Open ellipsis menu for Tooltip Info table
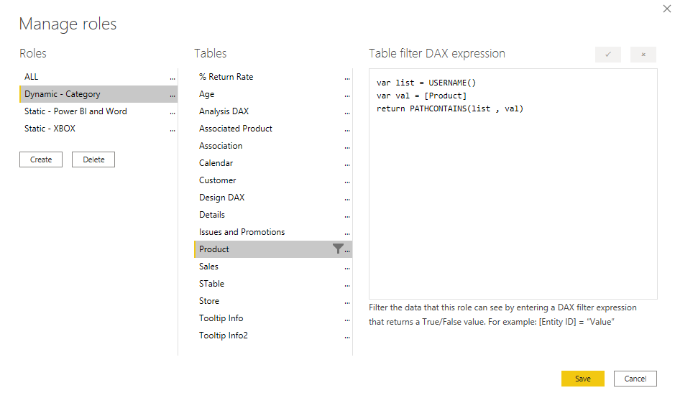 click(x=347, y=319)
